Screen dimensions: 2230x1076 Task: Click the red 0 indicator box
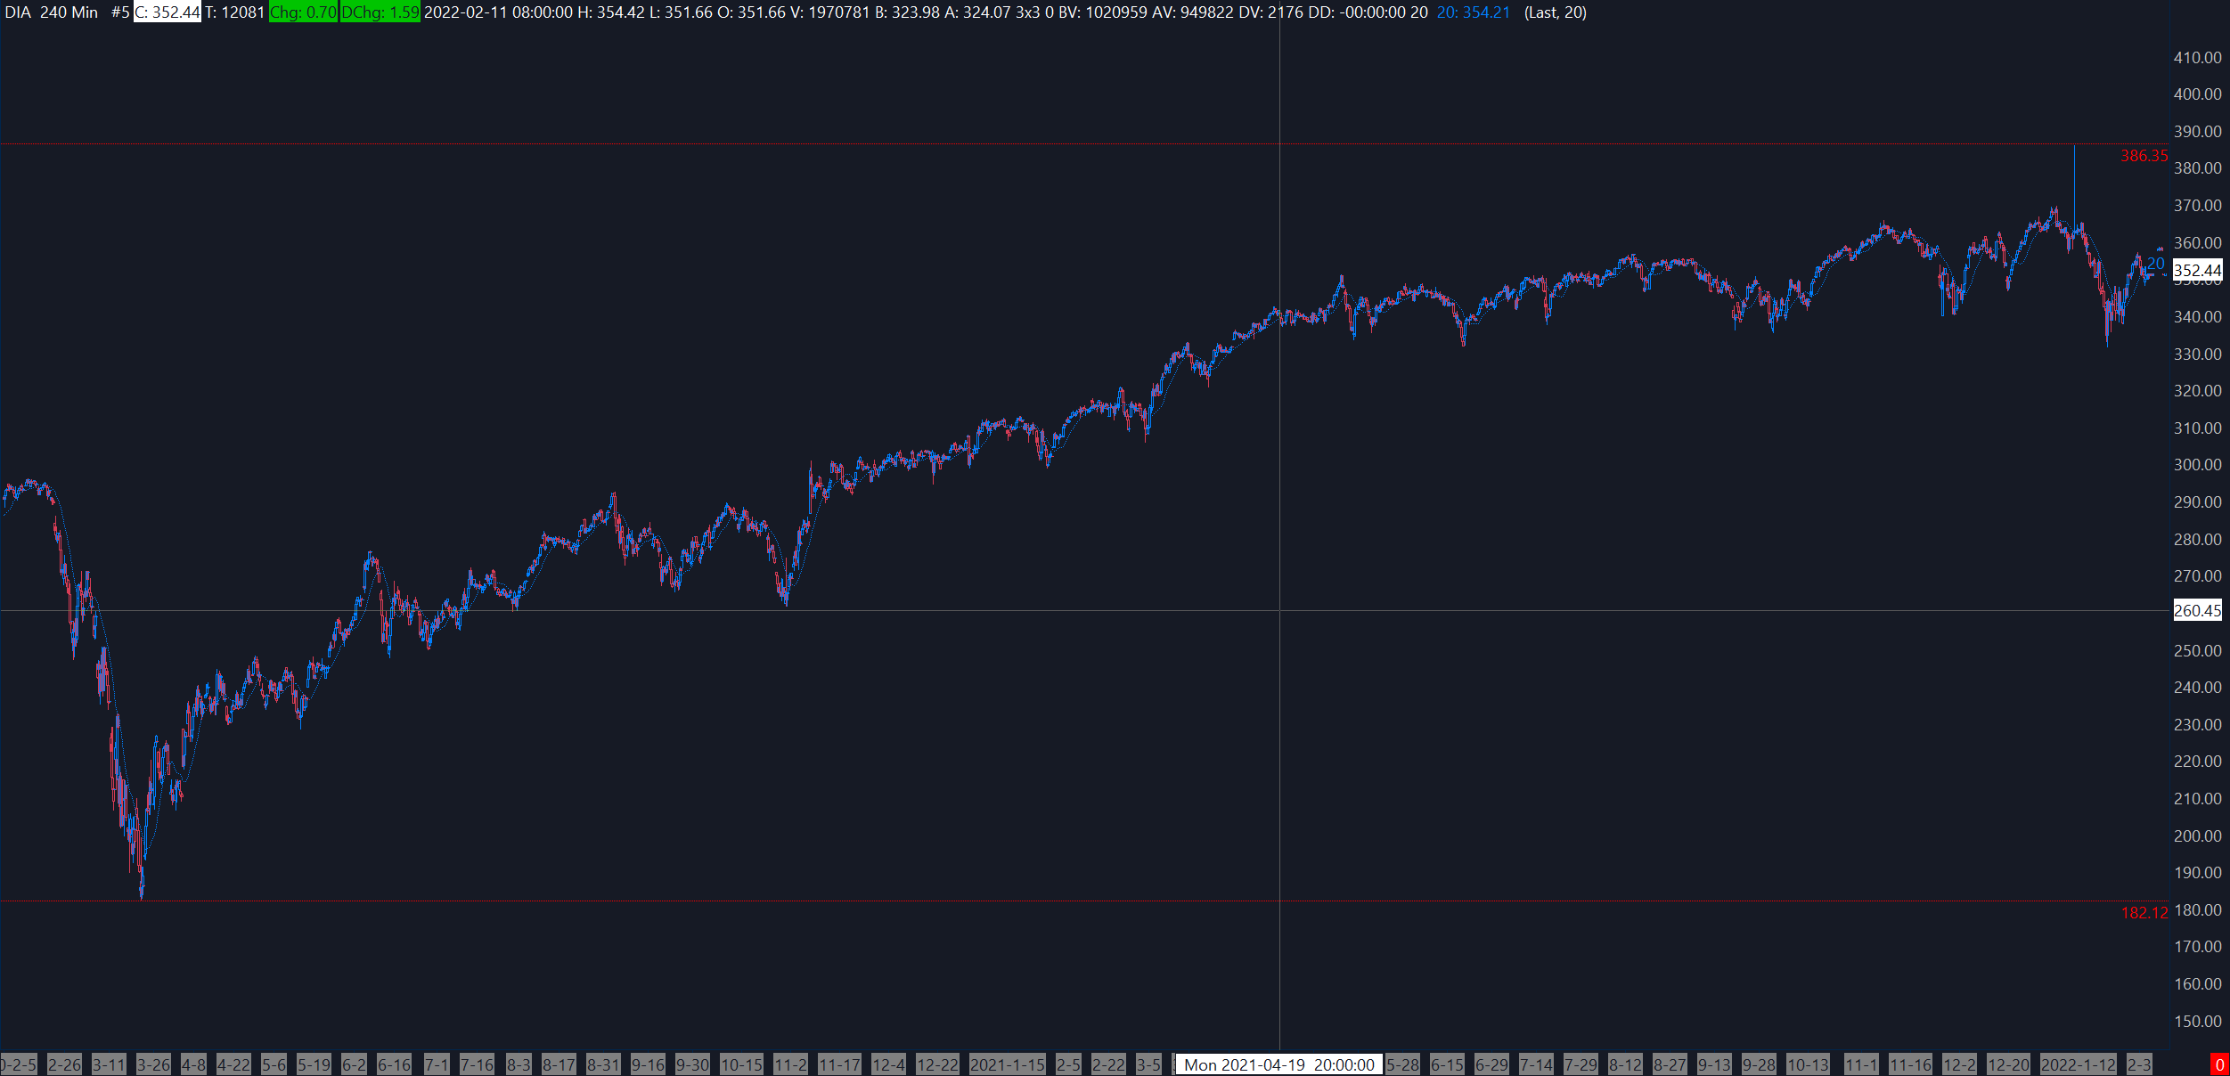pyautogui.click(x=2219, y=1065)
